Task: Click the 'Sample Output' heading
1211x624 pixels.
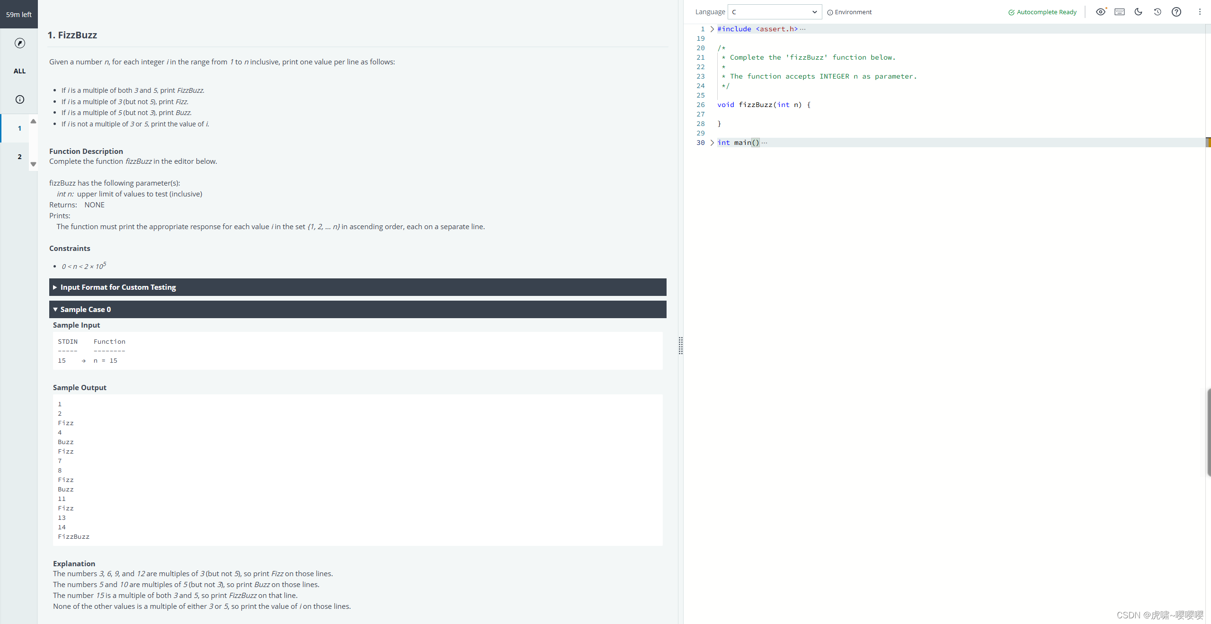Action: (80, 387)
